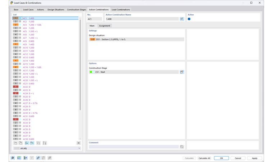This screenshot has height=162, width=273.
Task: Click the grayed filter icon in the bottom toolbar
Action: click(32, 158)
